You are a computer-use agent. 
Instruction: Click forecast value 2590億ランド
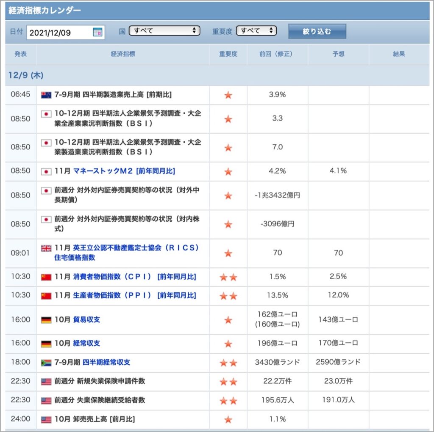tap(338, 362)
